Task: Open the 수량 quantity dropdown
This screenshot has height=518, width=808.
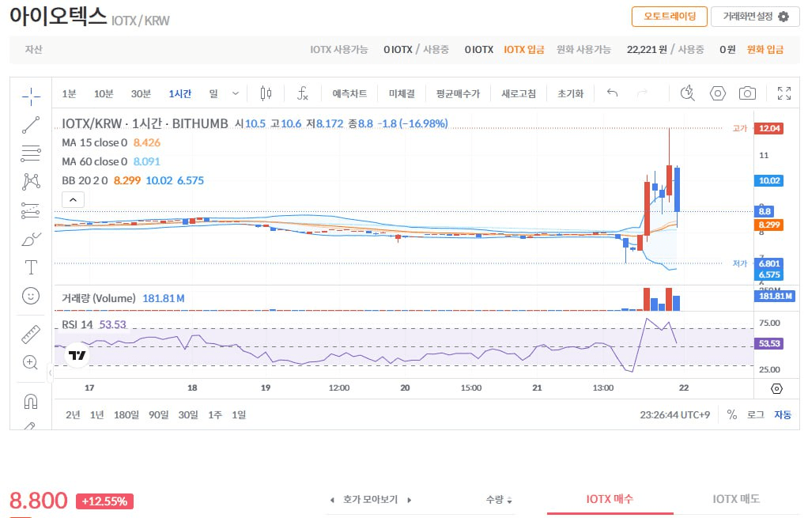Action: [x=499, y=500]
